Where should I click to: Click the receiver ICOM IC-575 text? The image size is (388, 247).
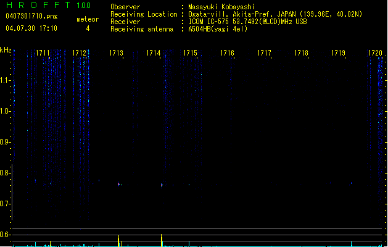pyautogui.click(x=247, y=22)
